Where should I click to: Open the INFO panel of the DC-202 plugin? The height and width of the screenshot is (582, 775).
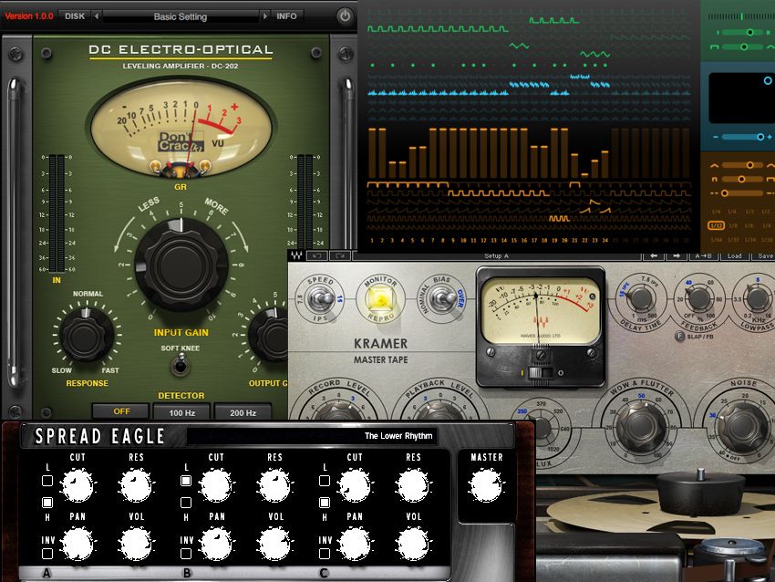[286, 16]
